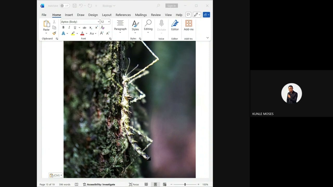The height and width of the screenshot is (187, 333).
Task: Toggle bold formatting
Action: (x=63, y=28)
